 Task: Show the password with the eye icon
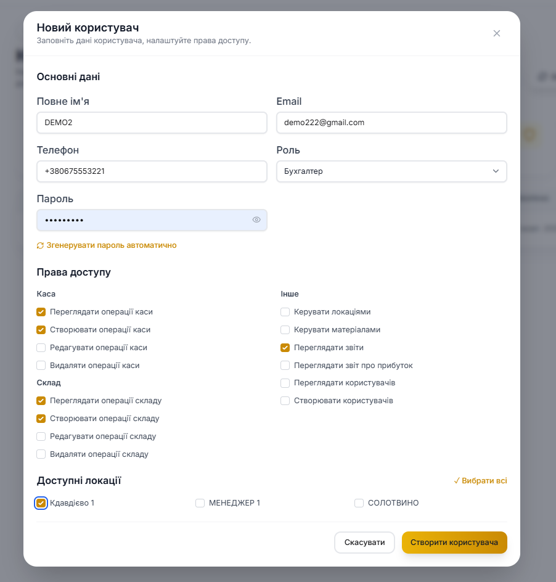(256, 220)
